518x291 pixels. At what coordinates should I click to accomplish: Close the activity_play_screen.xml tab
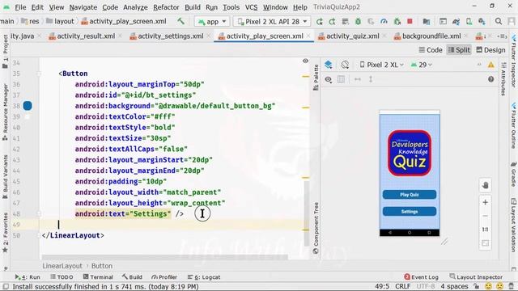(308, 36)
